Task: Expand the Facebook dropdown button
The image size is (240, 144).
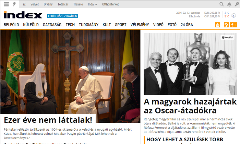Action: pyautogui.click(x=233, y=25)
